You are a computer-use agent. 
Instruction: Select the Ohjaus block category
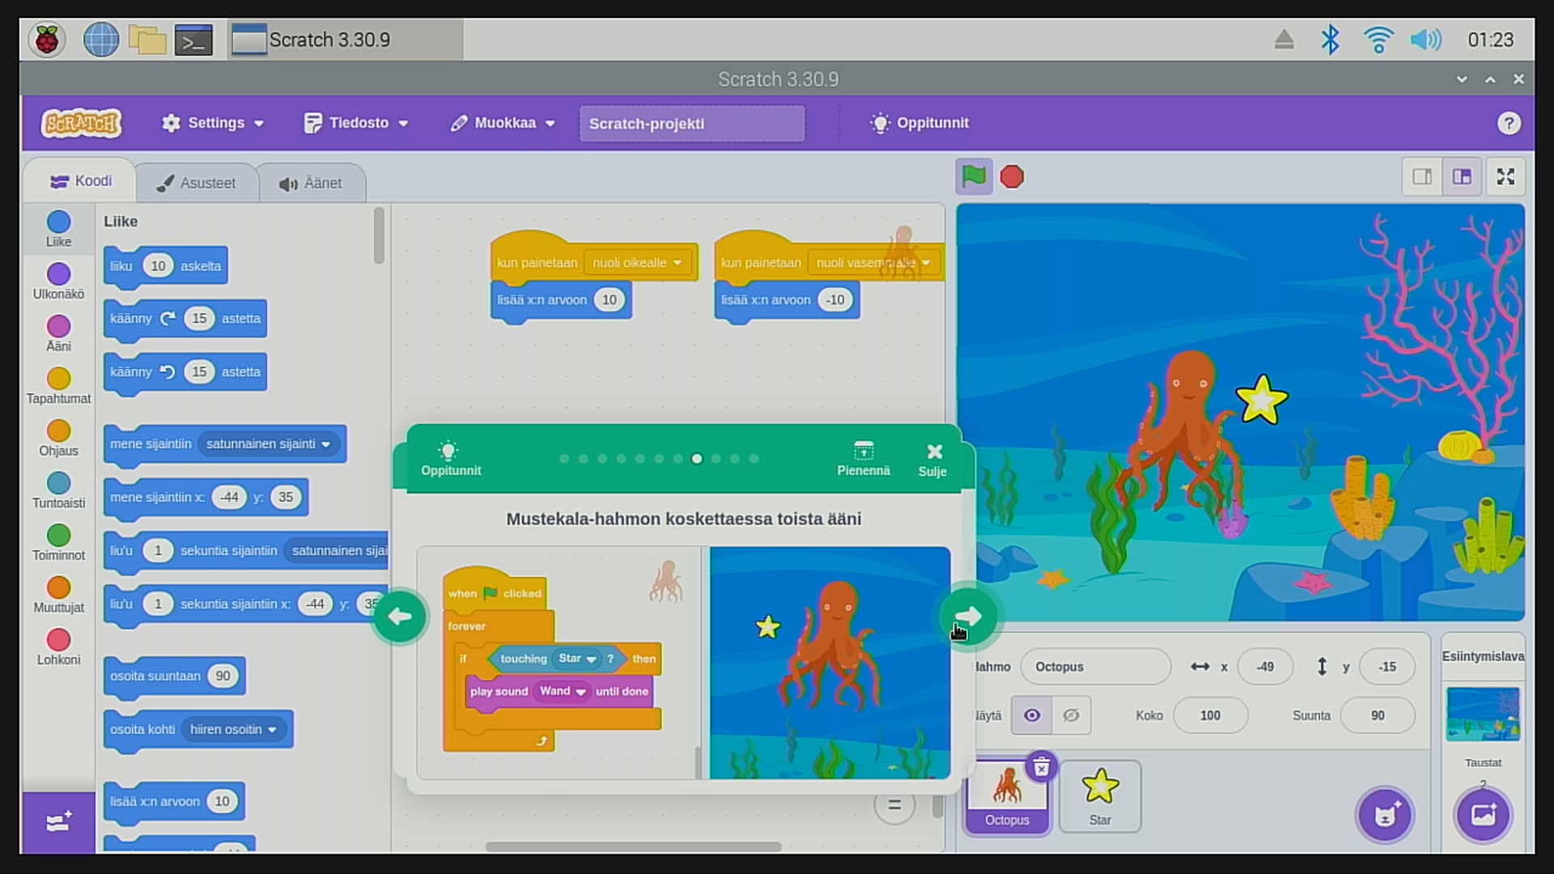tap(58, 439)
